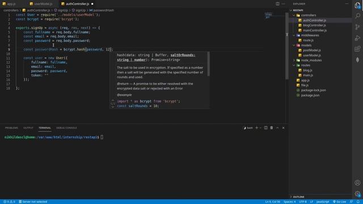Image resolution: width=363 pixels, height=204 pixels.
Task: Change language mode JavaScript
Action: click(323, 202)
